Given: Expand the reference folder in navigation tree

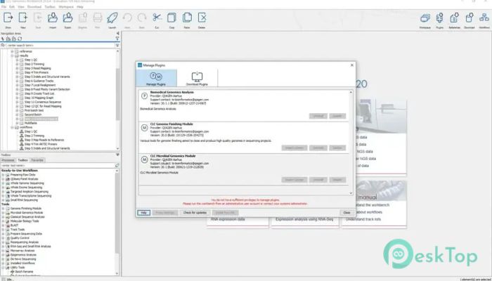Looking at the screenshot, I should tap(12, 51).
